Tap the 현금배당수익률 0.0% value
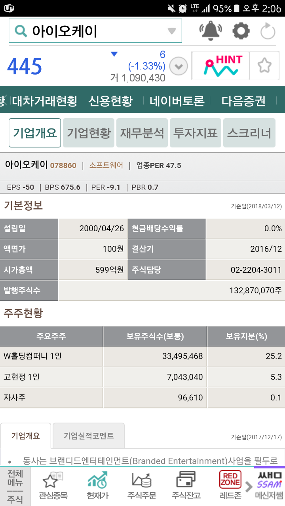Screen dimensions: 285x506 [x=273, y=228]
